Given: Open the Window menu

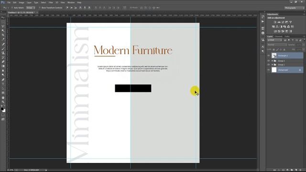Looking at the screenshot, I should coord(71,2).
